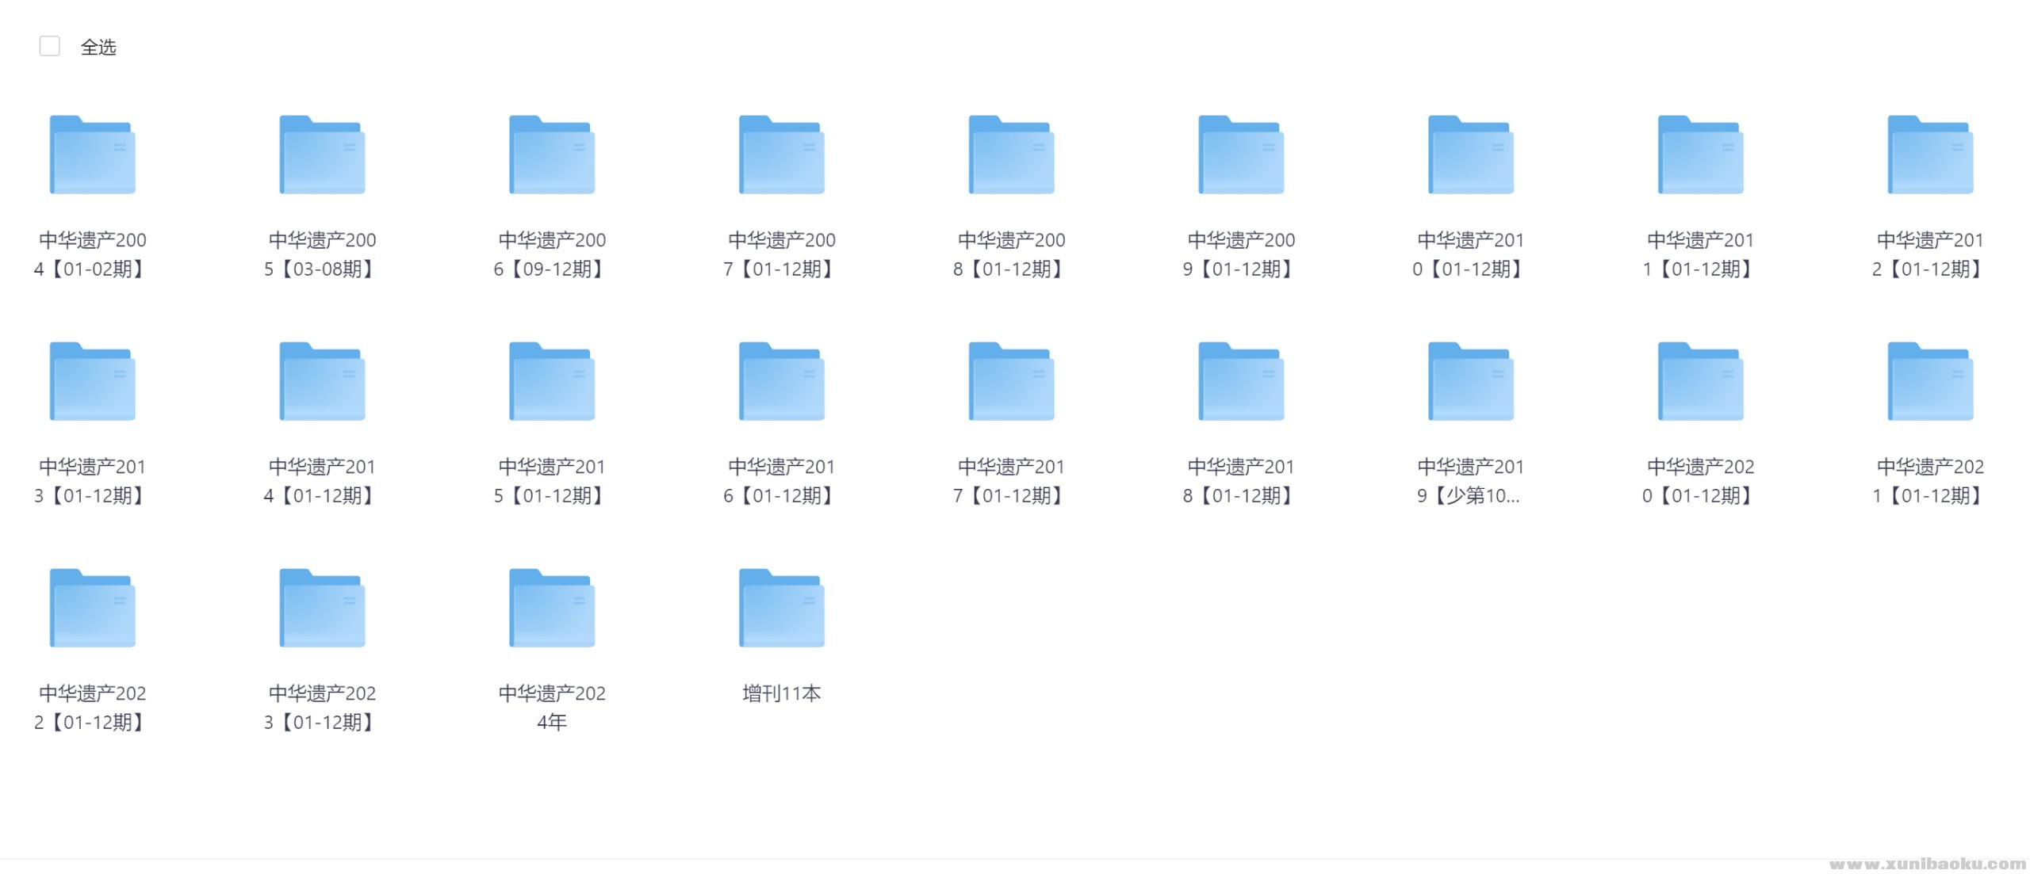This screenshot has width=2030, height=874.
Task: Click the 全选 label text
Action: [x=98, y=48]
